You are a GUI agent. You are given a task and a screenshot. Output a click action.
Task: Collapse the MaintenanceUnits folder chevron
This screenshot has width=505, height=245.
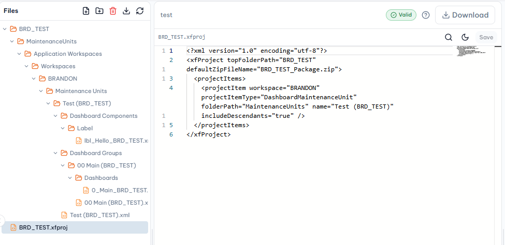pos(12,41)
